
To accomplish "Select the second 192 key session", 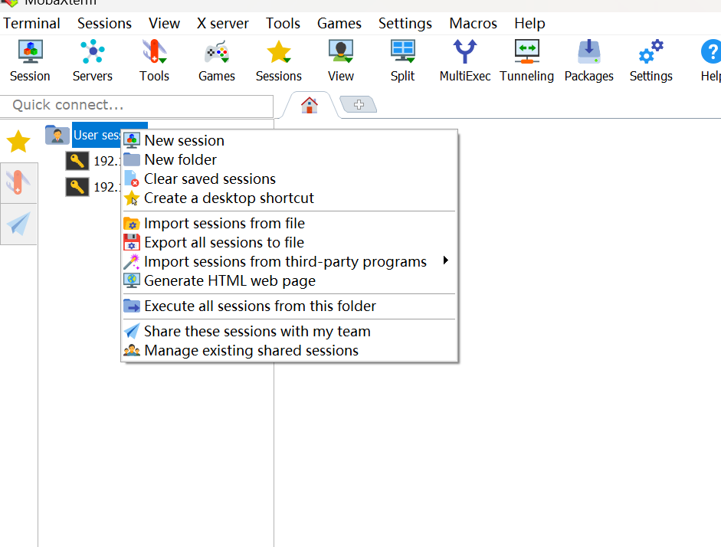I will (93, 187).
